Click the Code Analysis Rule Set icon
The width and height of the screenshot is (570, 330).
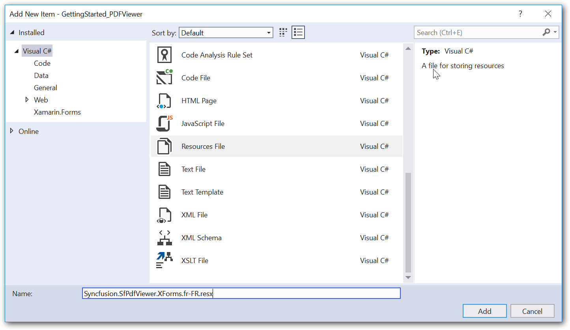coord(164,55)
